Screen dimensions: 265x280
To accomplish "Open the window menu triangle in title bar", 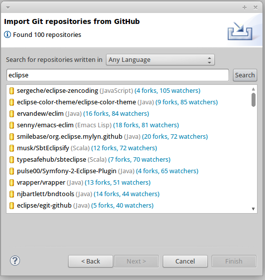I will pyautogui.click(x=8, y=7).
